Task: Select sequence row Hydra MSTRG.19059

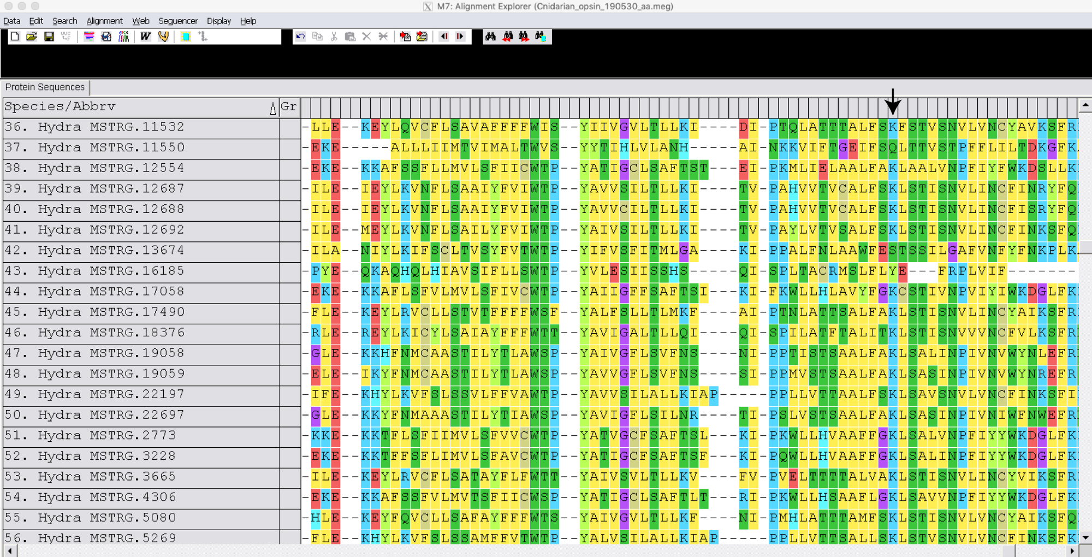Action: 141,375
